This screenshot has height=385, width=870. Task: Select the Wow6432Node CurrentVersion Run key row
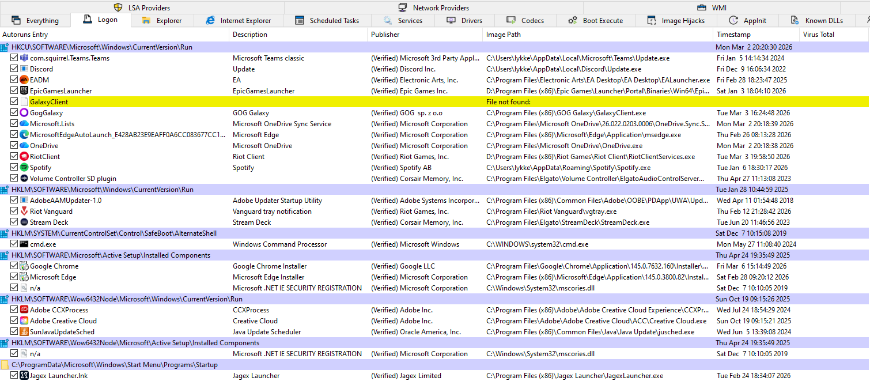click(434, 299)
